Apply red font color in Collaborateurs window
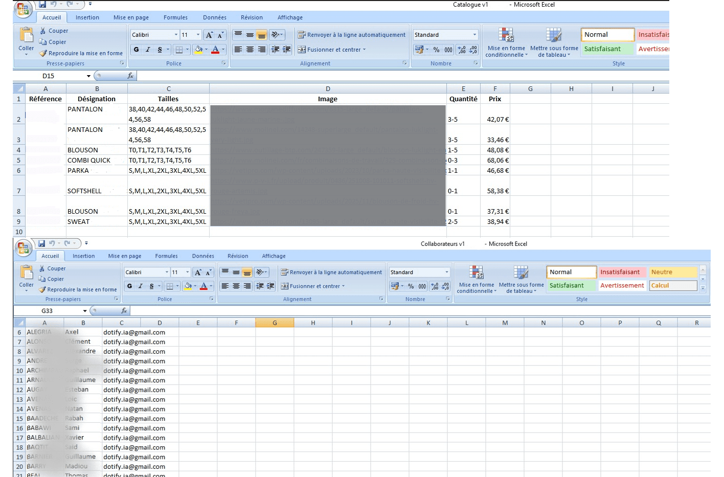The width and height of the screenshot is (724, 477). tap(203, 286)
